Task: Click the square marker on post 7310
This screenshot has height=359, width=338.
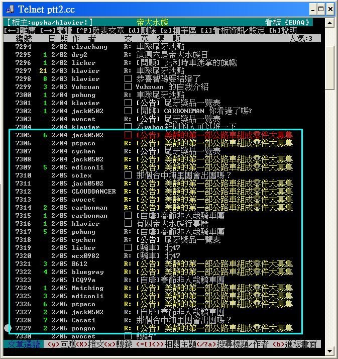Action: (128, 175)
